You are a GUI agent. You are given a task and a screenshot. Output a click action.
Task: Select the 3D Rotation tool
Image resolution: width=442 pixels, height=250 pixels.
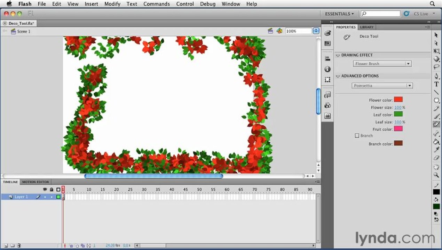(436, 59)
